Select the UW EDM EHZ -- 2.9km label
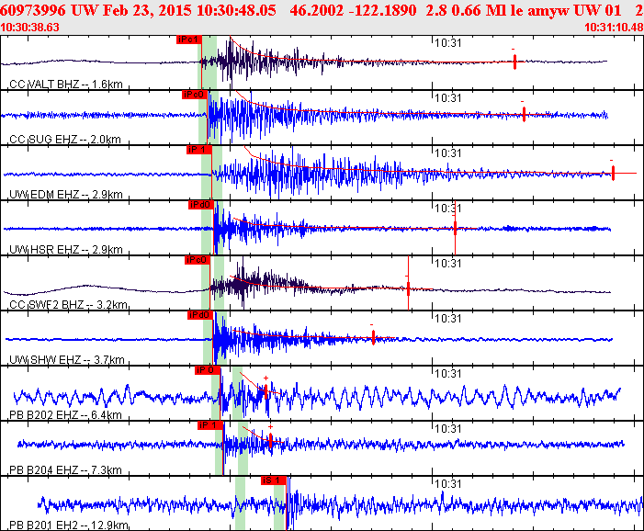 (x=66, y=194)
